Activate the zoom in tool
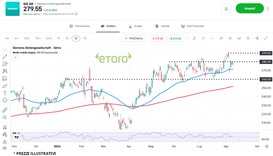This screenshot has height=156, width=273. tap(5, 117)
